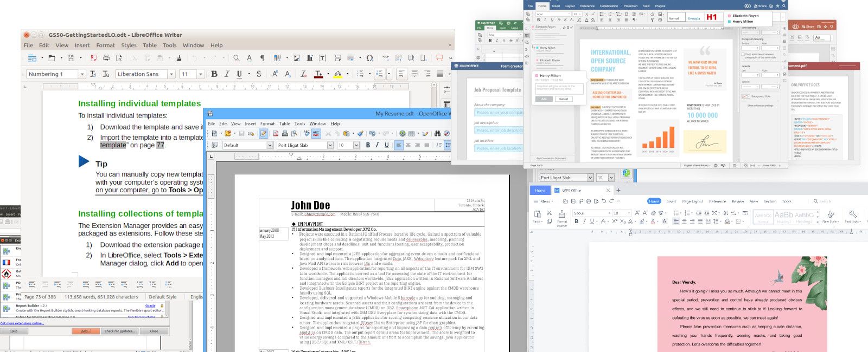Select Format Painter in WPS Office
This screenshot has width=868, height=352.
(x=562, y=216)
